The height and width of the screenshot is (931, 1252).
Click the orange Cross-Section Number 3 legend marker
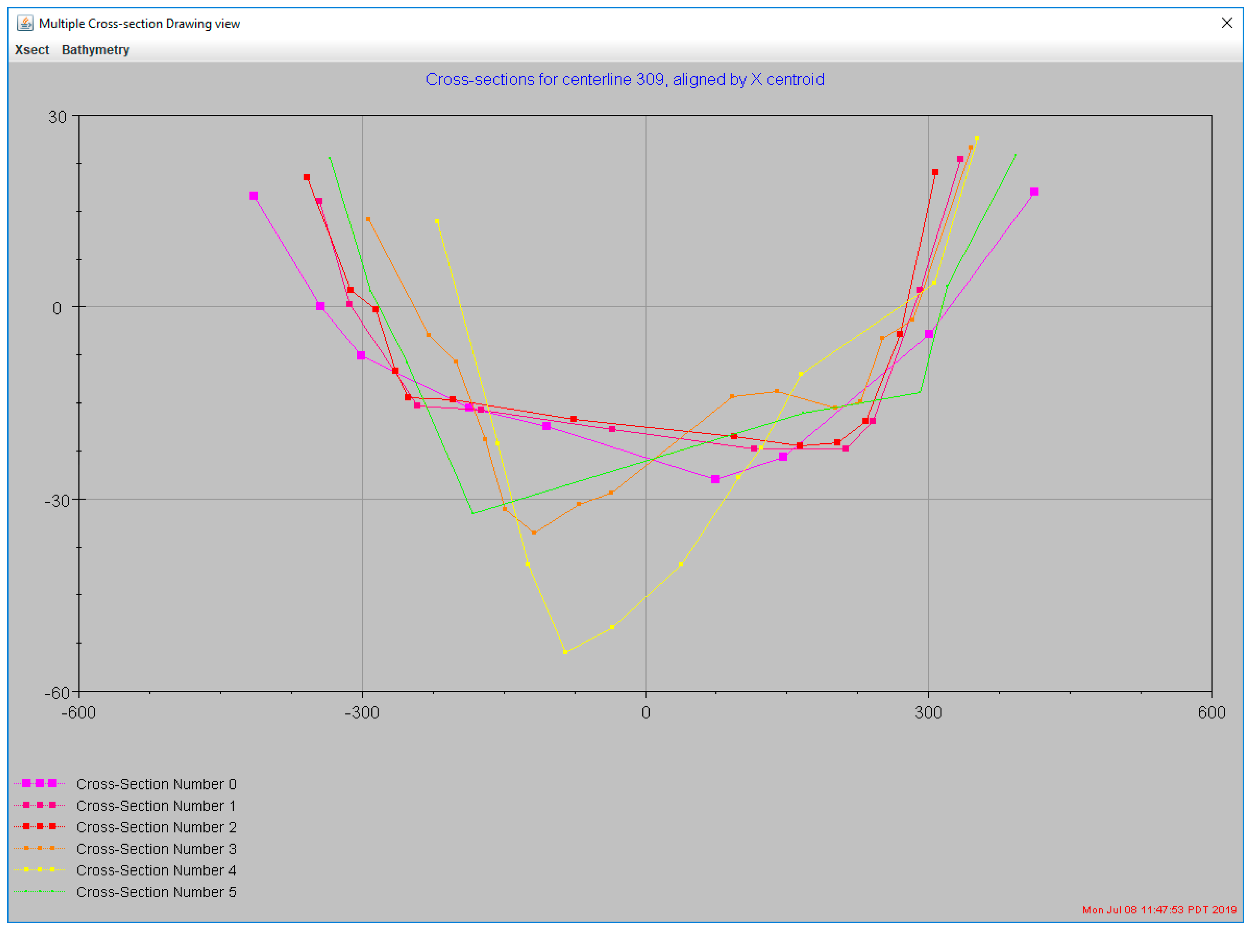coord(39,847)
